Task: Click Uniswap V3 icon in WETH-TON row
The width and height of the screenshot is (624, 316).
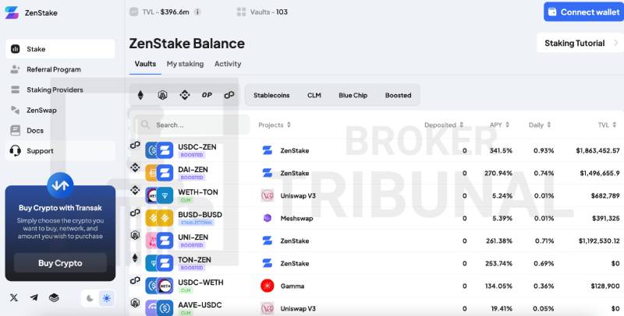Action: click(267, 195)
